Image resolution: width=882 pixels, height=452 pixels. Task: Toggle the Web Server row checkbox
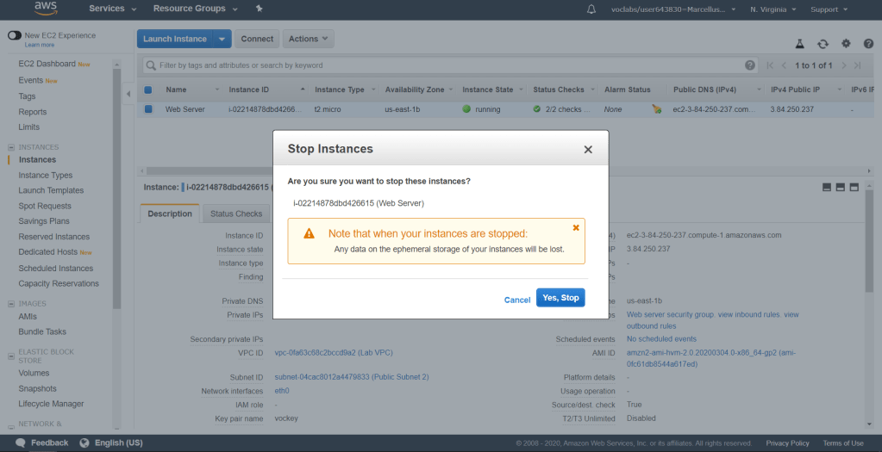pos(148,109)
